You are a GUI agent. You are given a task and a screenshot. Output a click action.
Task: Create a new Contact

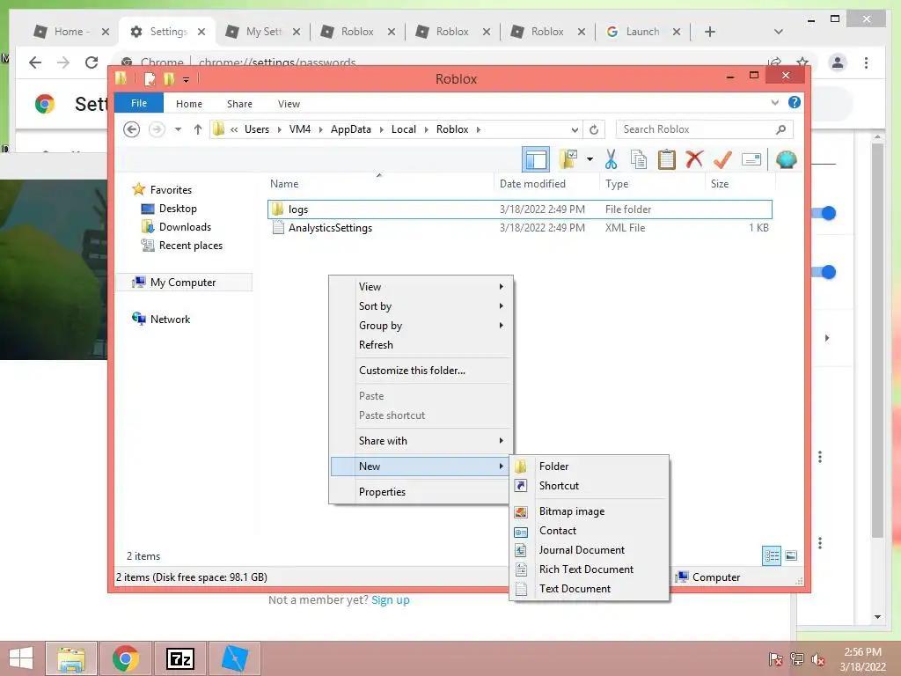pos(590,531)
